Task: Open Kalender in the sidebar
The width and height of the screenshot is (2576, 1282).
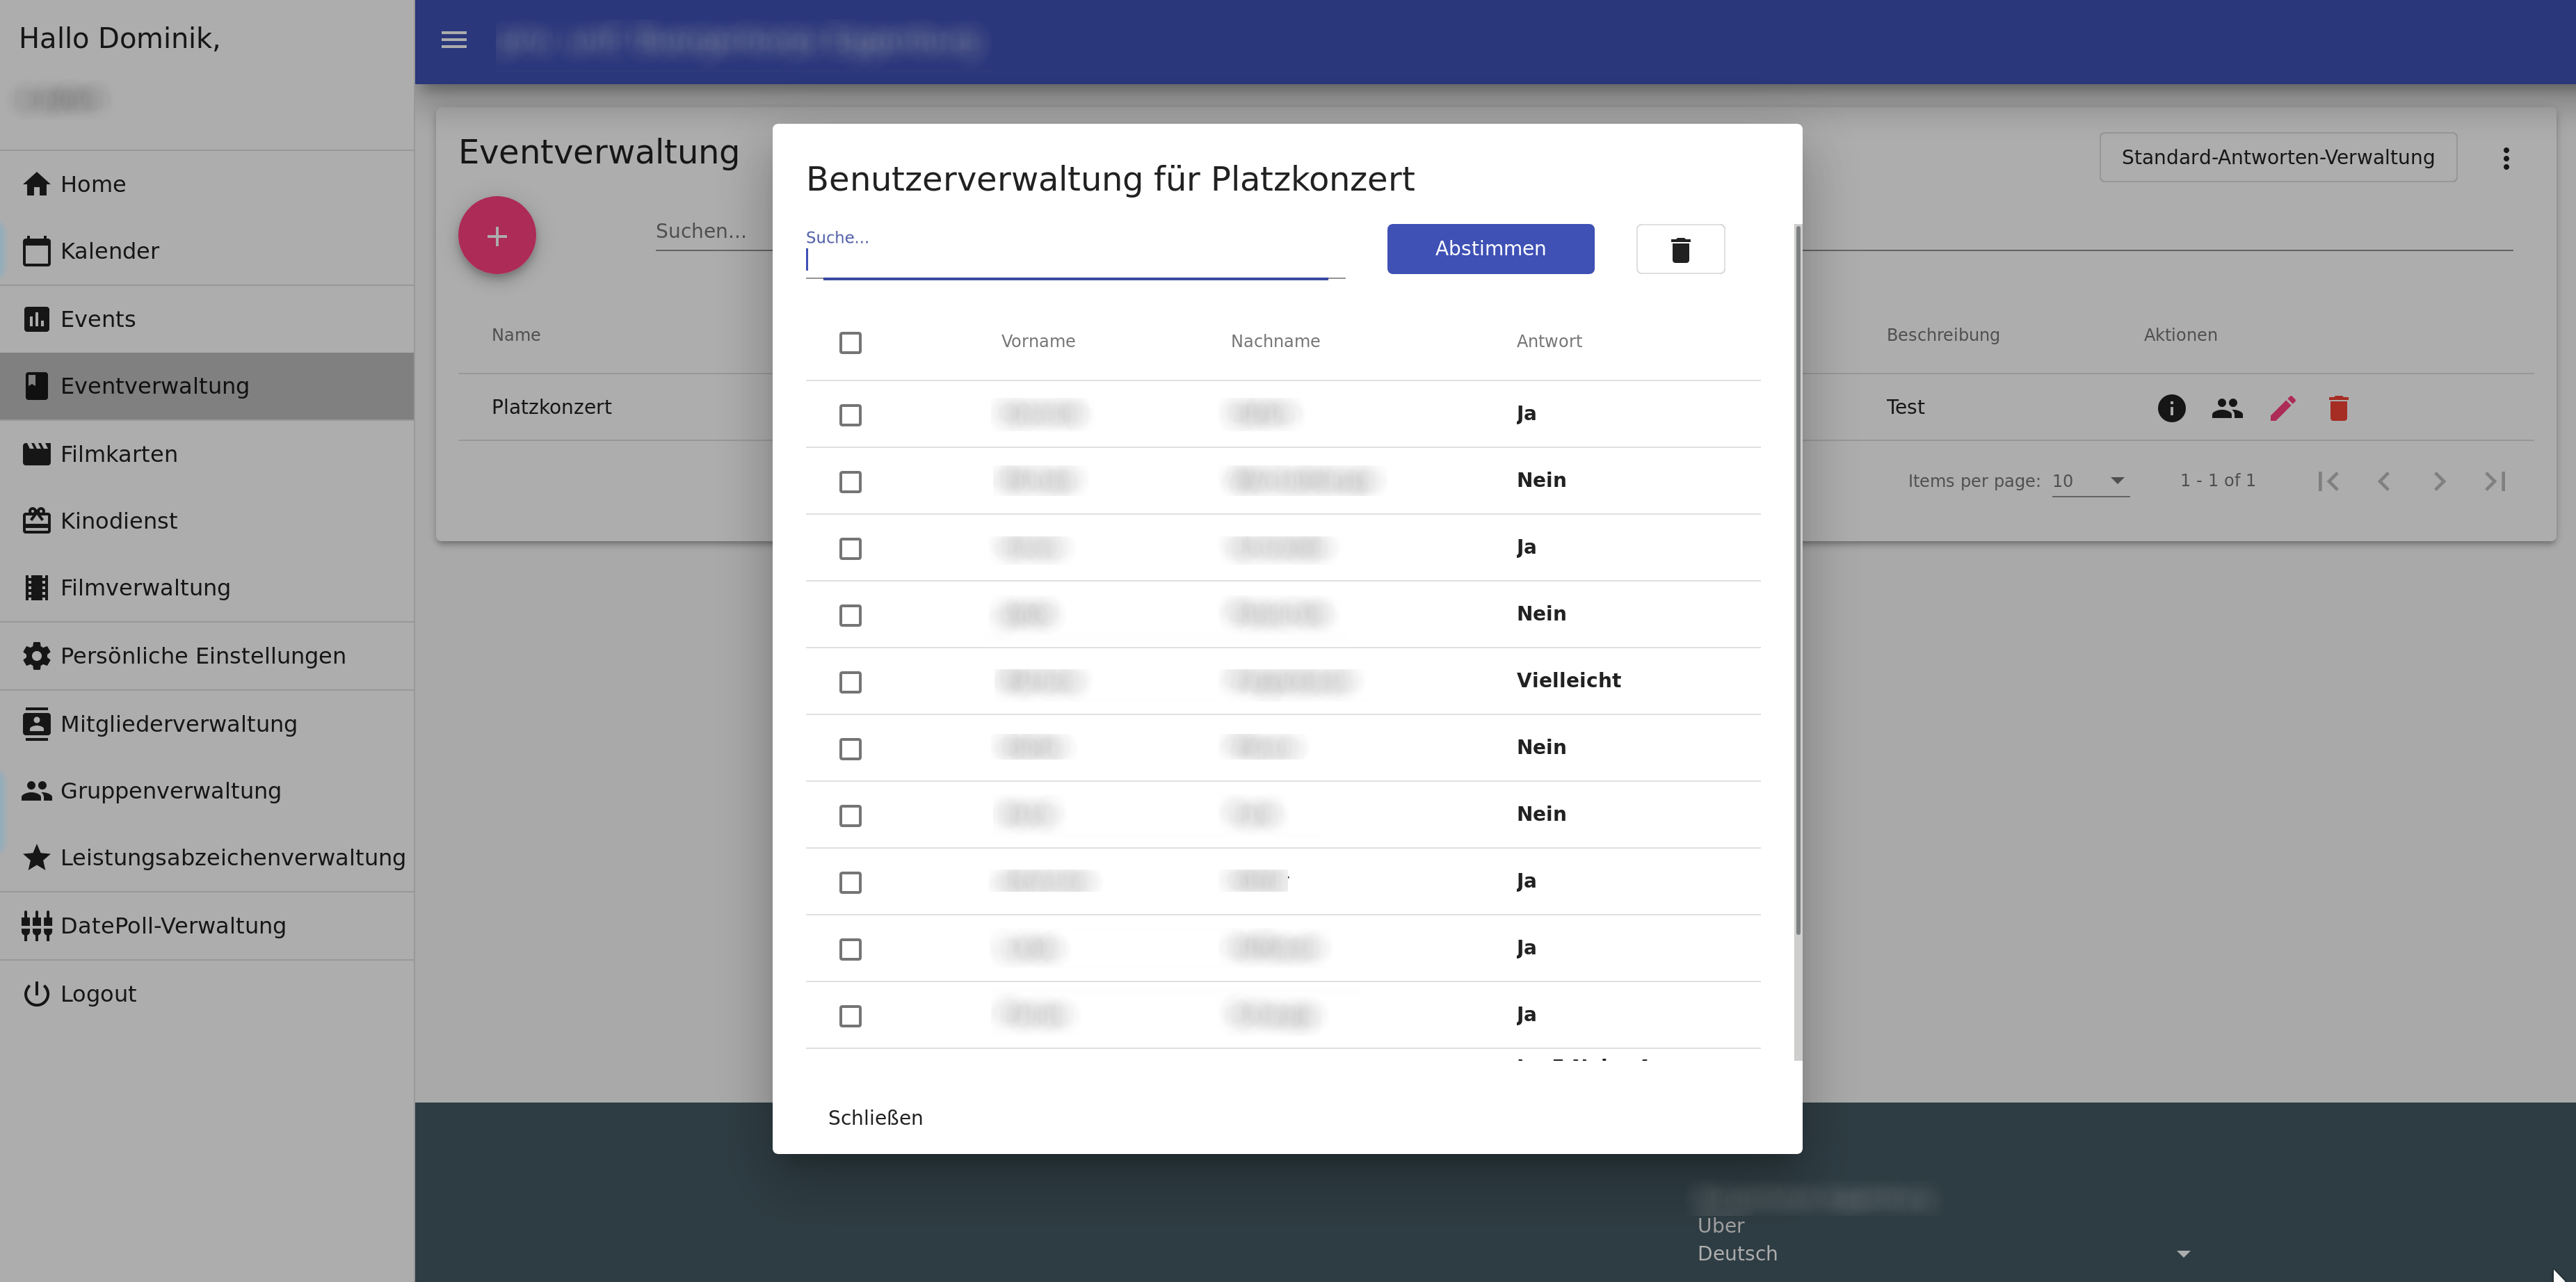Action: click(x=207, y=251)
